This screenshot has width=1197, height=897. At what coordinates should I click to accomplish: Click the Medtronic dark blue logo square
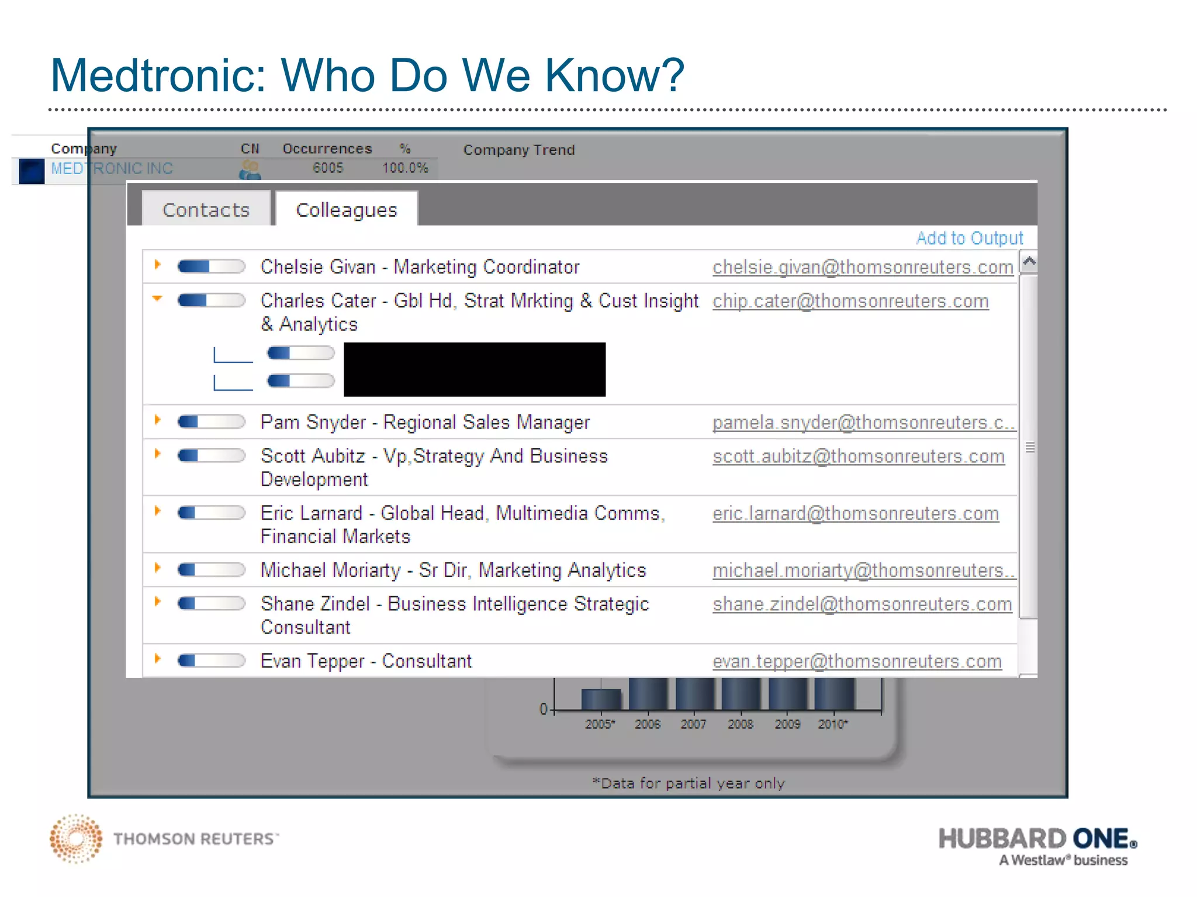[32, 171]
